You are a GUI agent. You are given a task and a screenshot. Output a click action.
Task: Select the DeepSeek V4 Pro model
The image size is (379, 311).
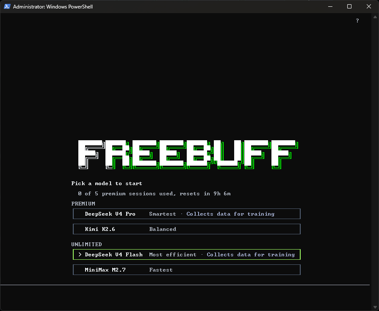point(187,214)
